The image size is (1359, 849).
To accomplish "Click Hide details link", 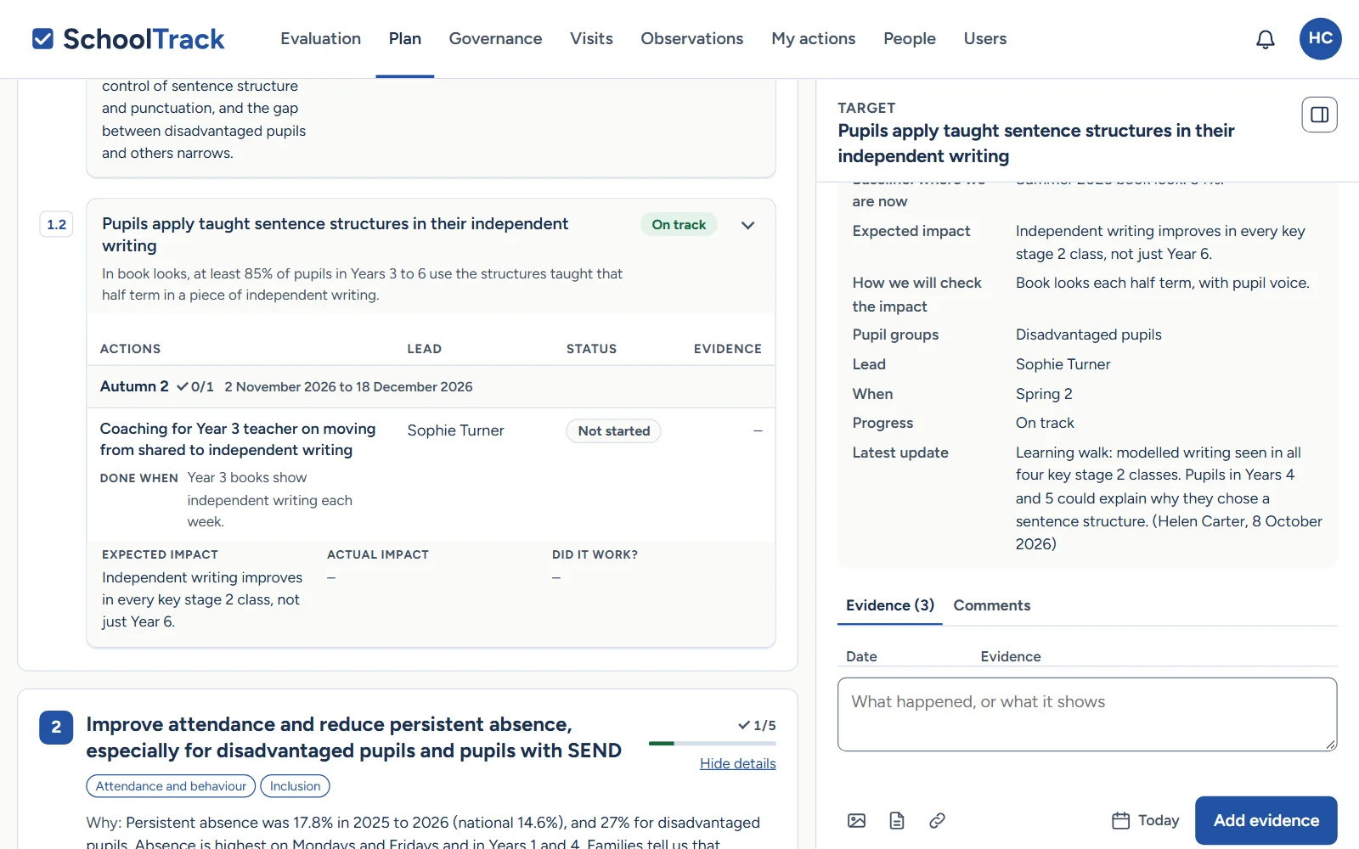I will click(x=737, y=763).
